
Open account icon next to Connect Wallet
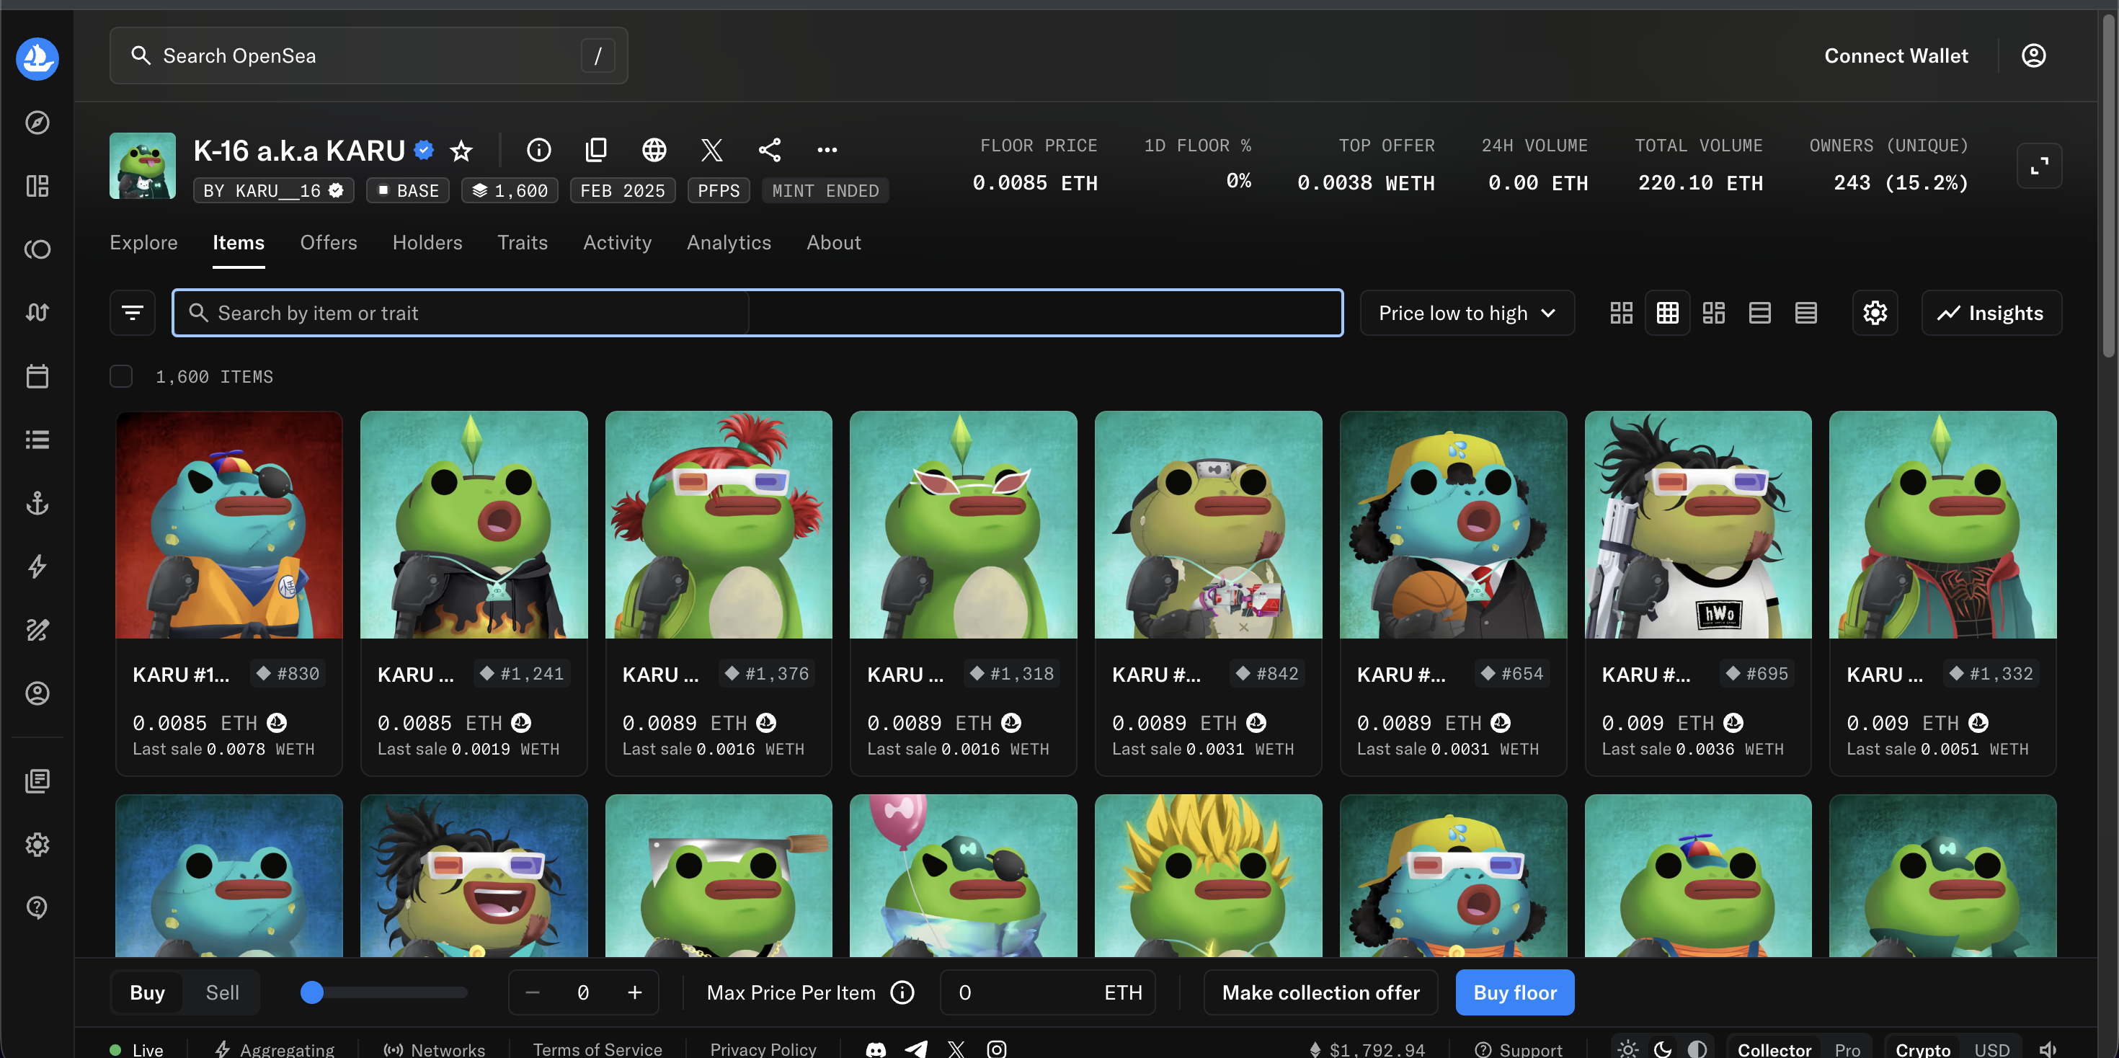pyautogui.click(x=2033, y=55)
